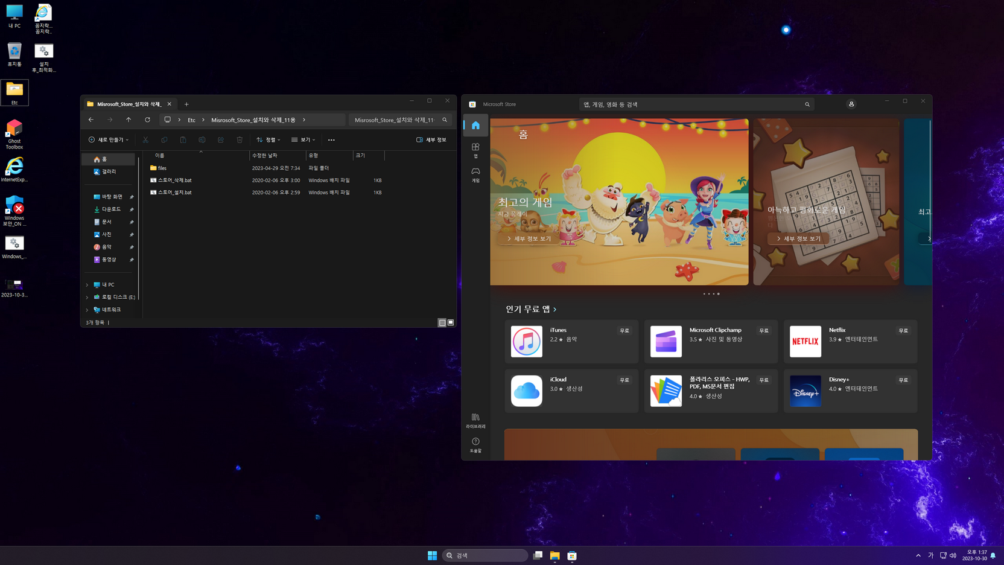Expand 내 PC in navigation pane
The image size is (1004, 565).
[87, 285]
